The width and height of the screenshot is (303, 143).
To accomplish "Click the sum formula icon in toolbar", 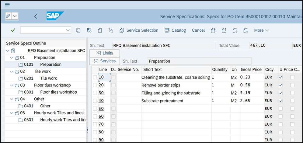I will click(x=111, y=30).
